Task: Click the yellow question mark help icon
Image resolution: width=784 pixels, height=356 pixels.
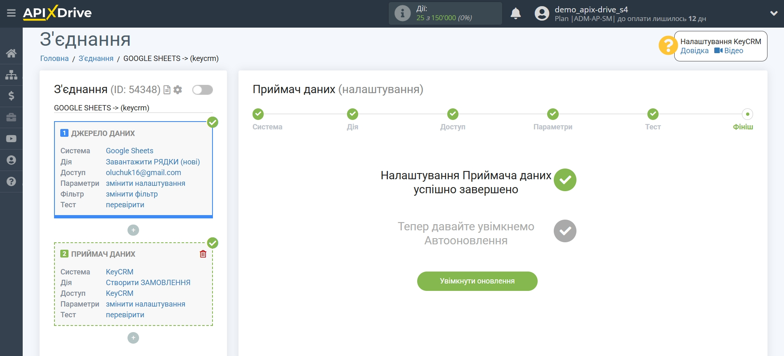Action: [x=668, y=45]
